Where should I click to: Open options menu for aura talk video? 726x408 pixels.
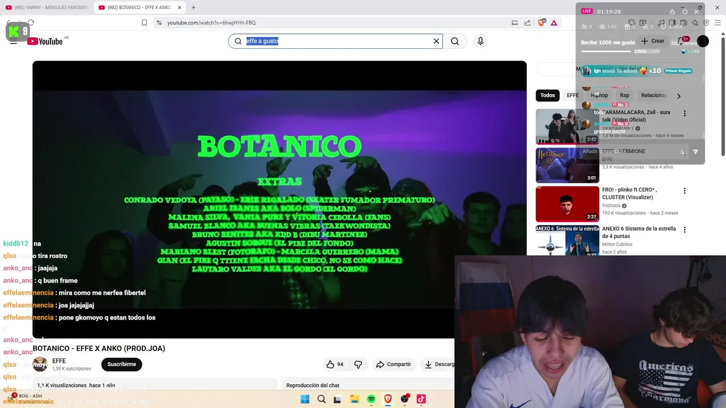coord(685,113)
